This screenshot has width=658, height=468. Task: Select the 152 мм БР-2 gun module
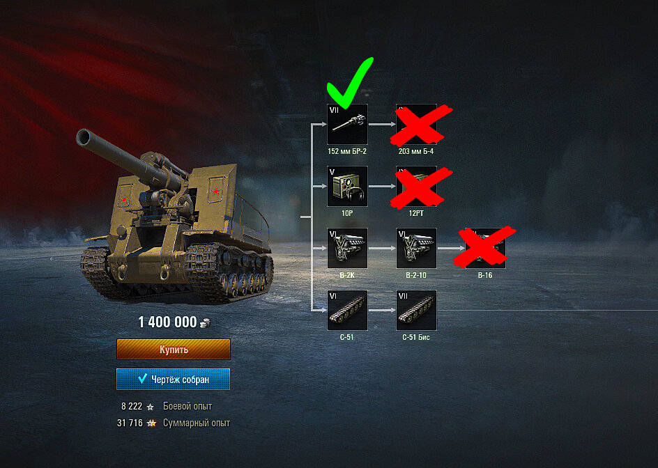[x=347, y=124]
